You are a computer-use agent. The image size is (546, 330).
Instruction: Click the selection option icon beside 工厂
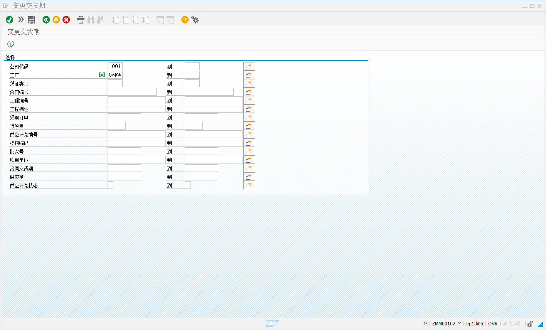[102, 75]
